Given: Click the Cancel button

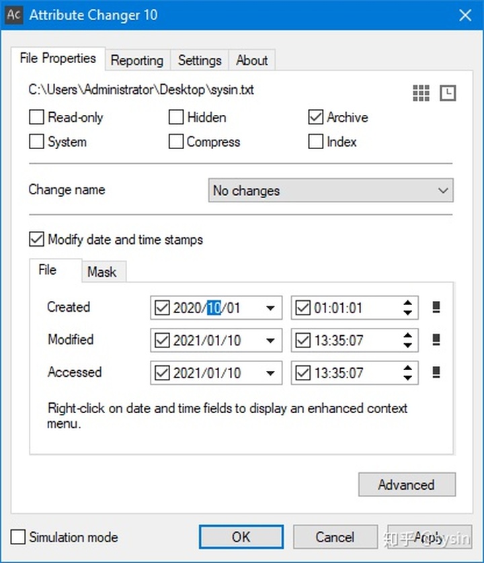Looking at the screenshot, I should (335, 537).
